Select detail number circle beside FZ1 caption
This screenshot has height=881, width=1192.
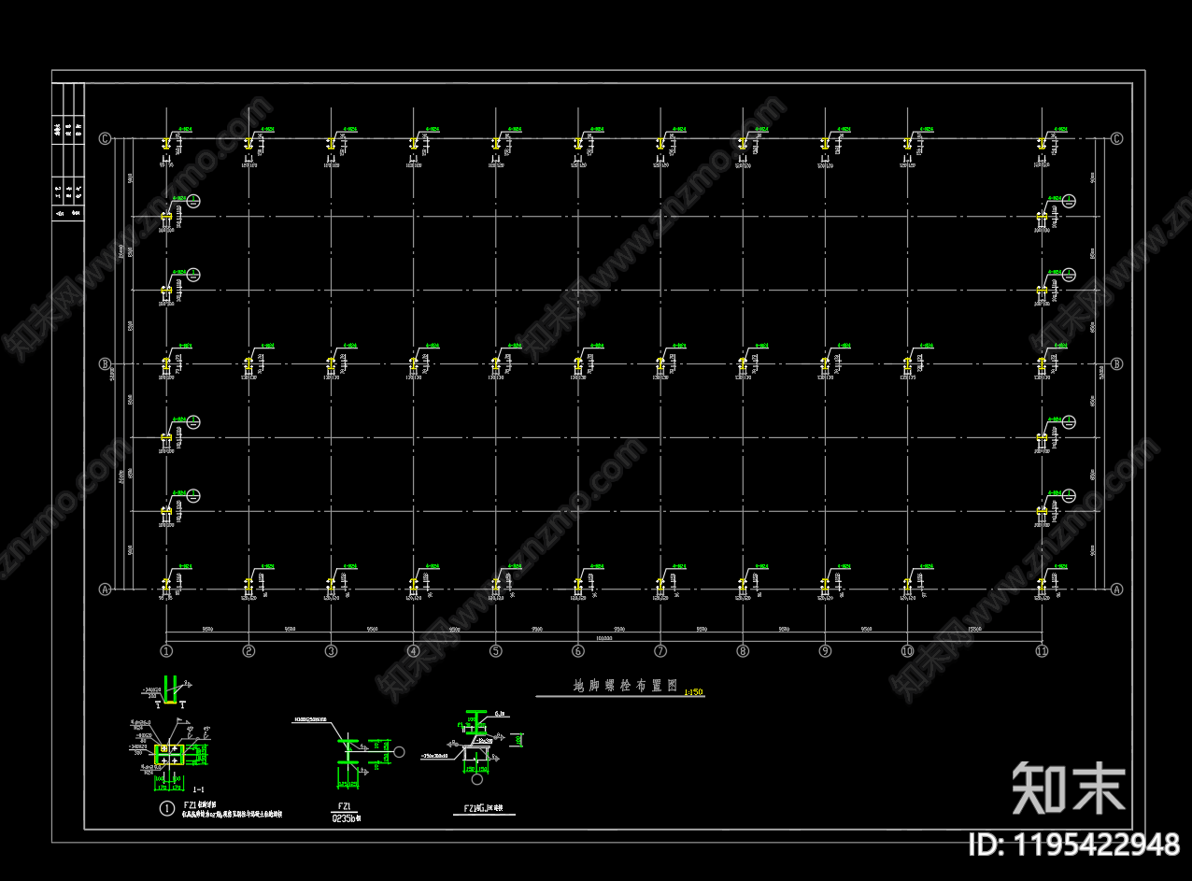coord(167,807)
